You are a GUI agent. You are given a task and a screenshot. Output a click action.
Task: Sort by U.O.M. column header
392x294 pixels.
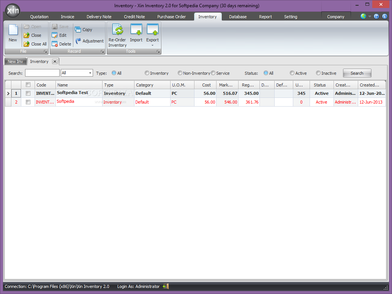tap(182, 85)
